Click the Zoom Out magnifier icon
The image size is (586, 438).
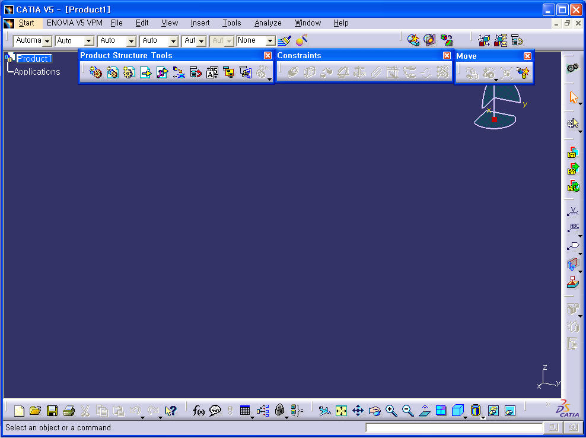pos(407,411)
